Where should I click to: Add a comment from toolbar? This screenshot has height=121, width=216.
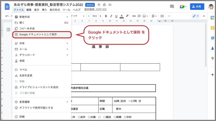click(139, 16)
